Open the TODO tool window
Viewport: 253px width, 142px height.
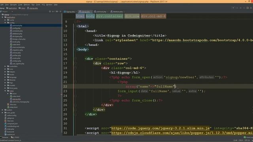click(15, 137)
